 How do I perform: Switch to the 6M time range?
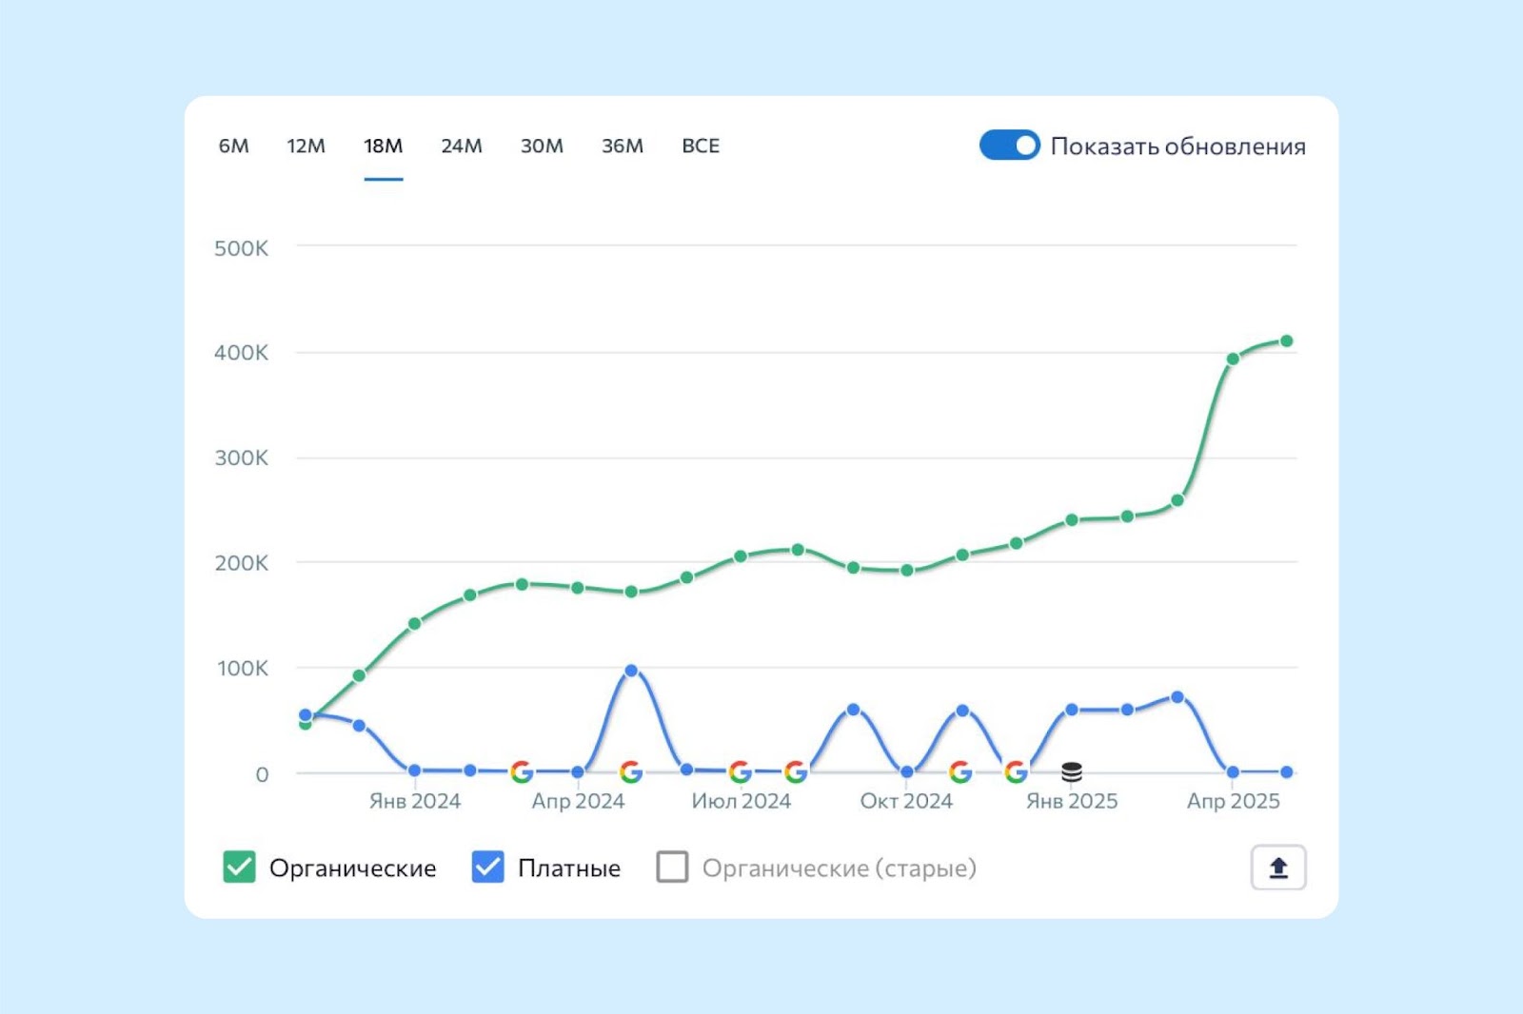pyautogui.click(x=233, y=146)
